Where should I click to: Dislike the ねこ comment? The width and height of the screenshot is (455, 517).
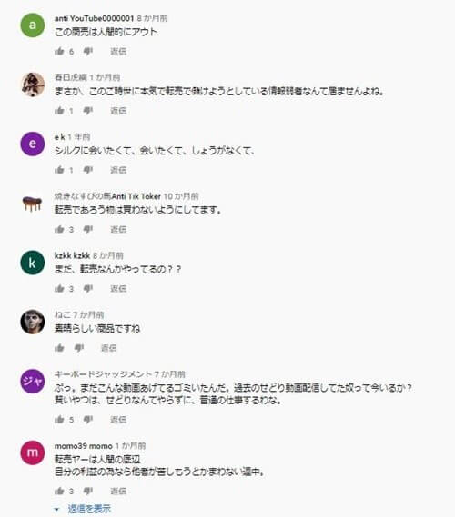(x=79, y=348)
